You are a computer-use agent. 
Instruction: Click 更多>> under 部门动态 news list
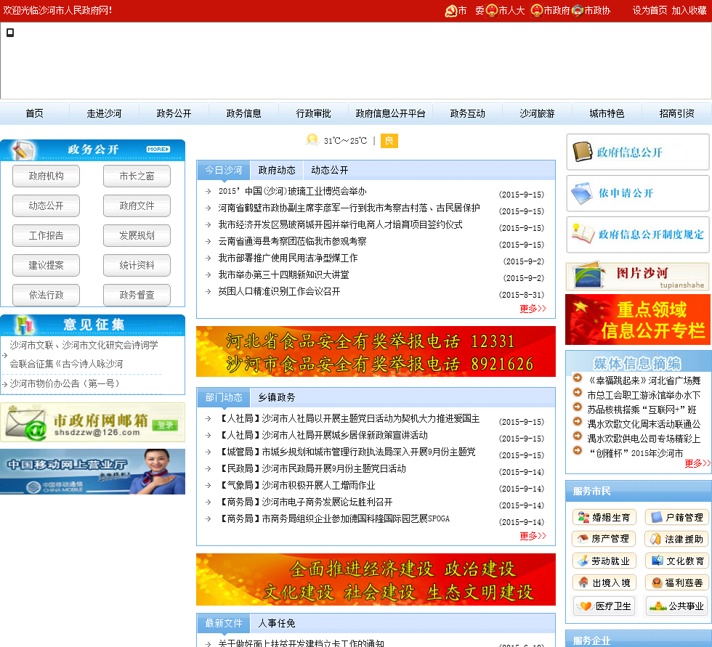point(533,536)
